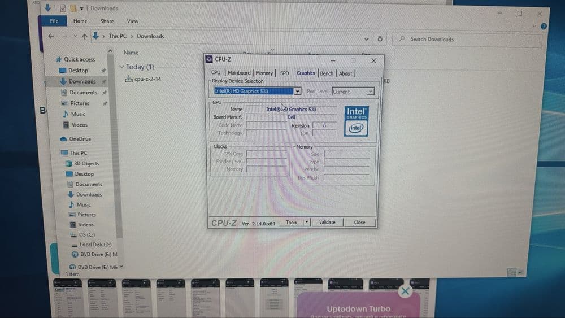Open the Display Device Selection dropdown
Screen dimensions: 565x318
(x=298, y=92)
